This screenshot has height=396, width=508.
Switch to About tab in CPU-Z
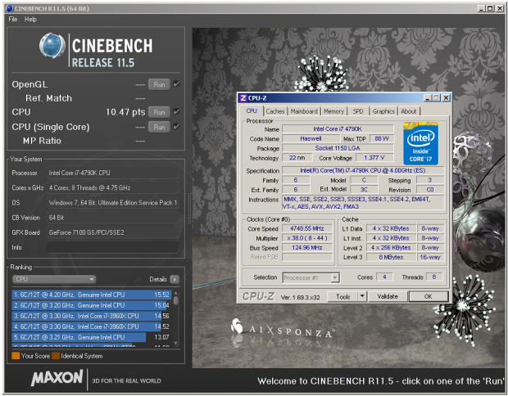pyautogui.click(x=409, y=111)
